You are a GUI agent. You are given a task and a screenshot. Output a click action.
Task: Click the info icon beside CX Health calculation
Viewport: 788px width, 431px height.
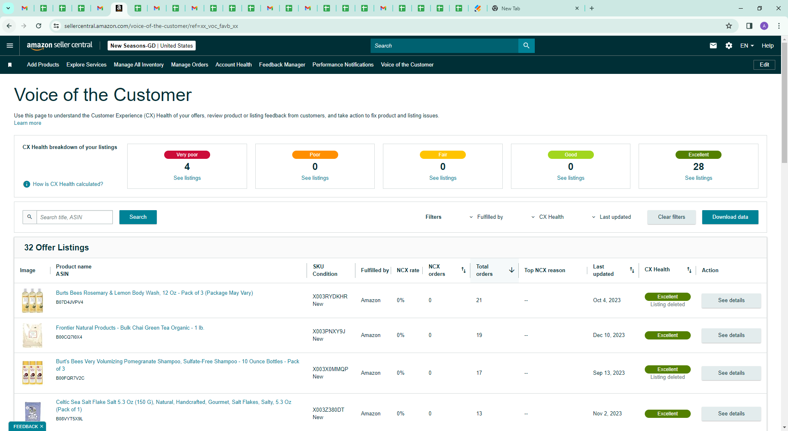(x=27, y=184)
